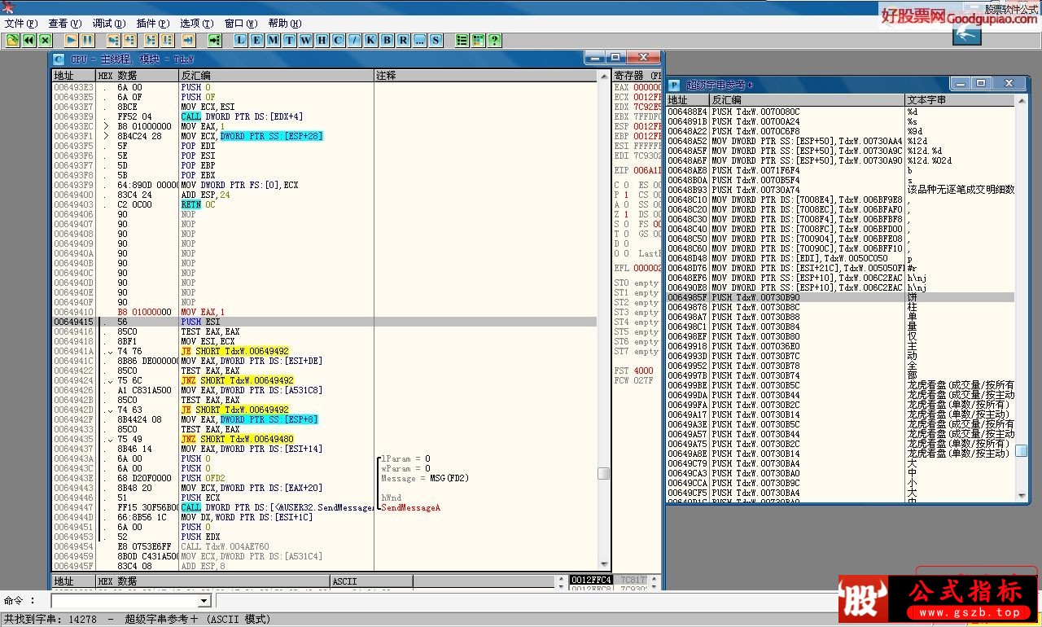This screenshot has height=627, width=1042.
Task: Show CPU window with C button
Action: click(338, 40)
